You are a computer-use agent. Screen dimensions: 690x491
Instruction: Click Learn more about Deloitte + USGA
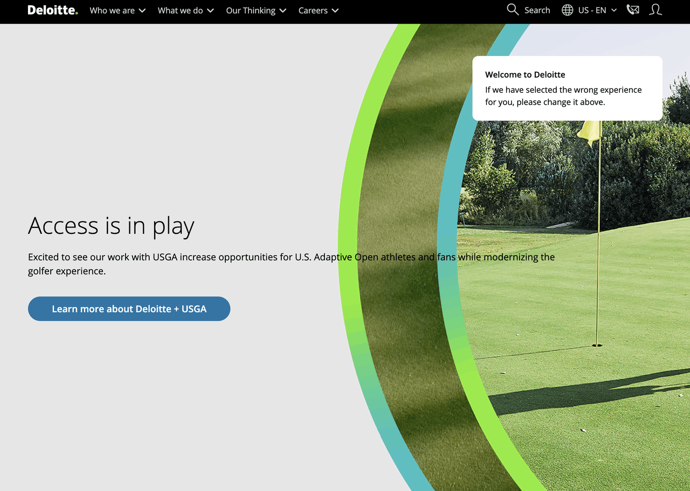click(129, 309)
